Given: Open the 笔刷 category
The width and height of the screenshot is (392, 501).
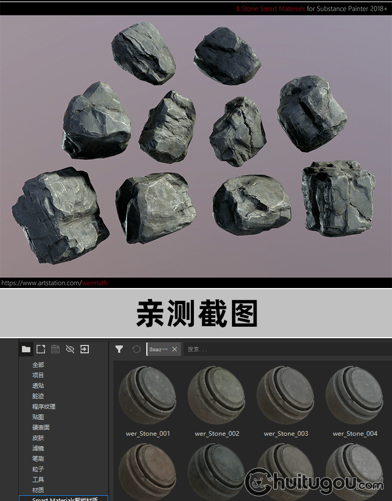Looking at the screenshot, I should pos(38,459).
